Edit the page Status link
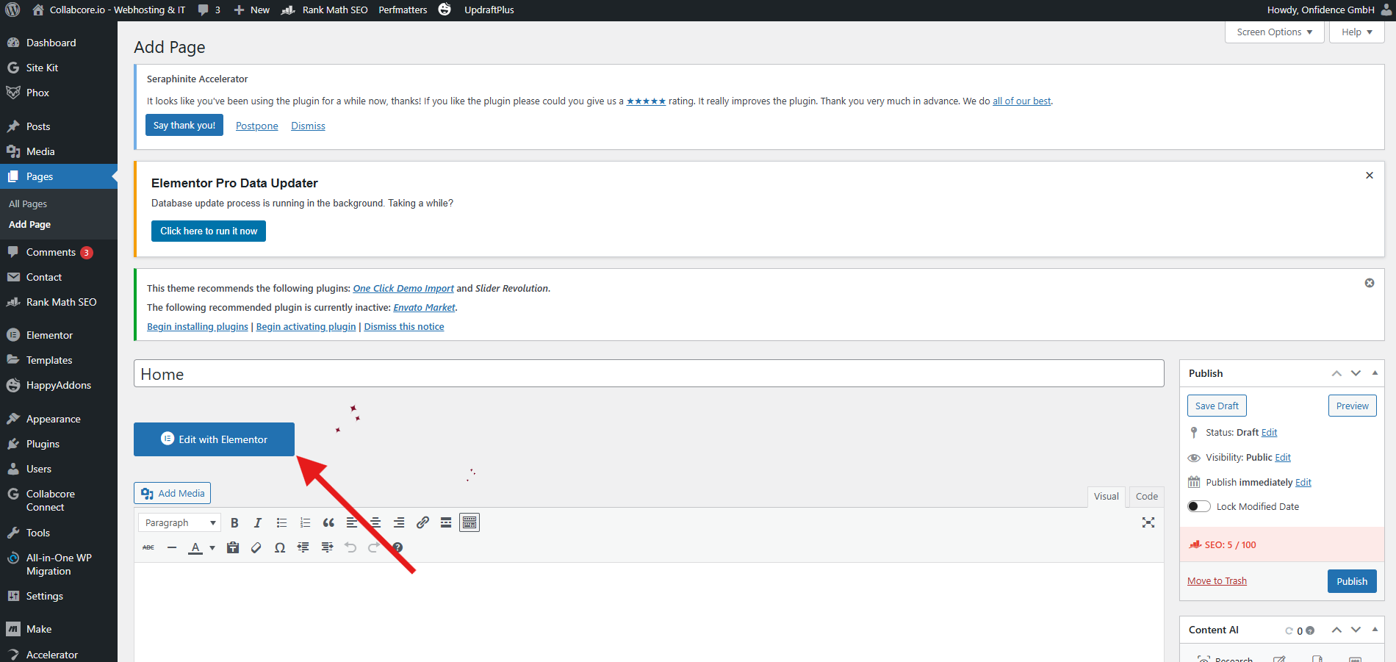This screenshot has width=1396, height=662. (1269, 433)
